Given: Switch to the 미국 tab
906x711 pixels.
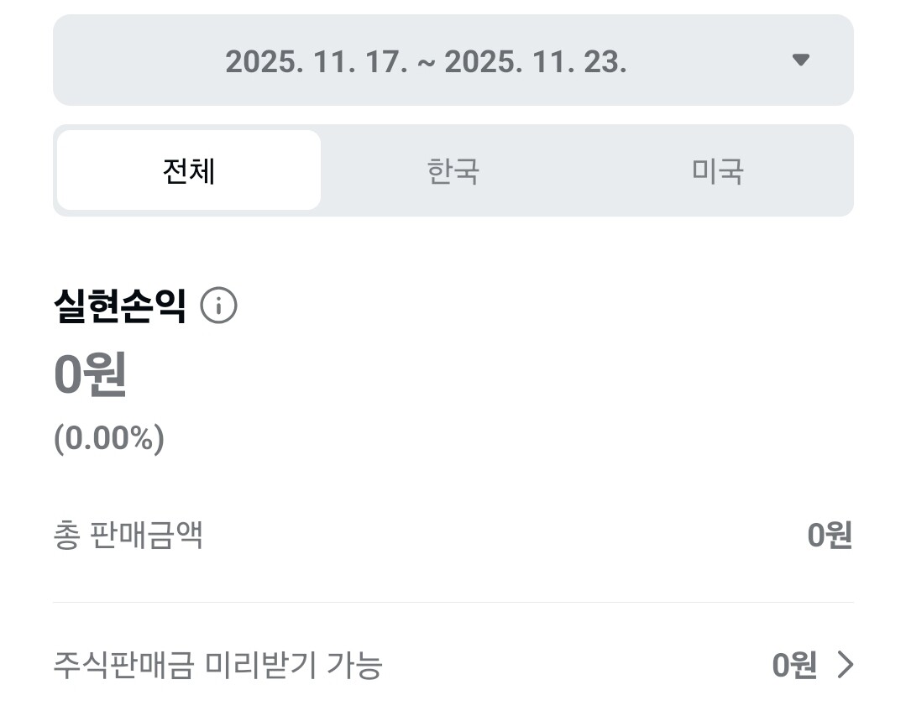Looking at the screenshot, I should (718, 170).
